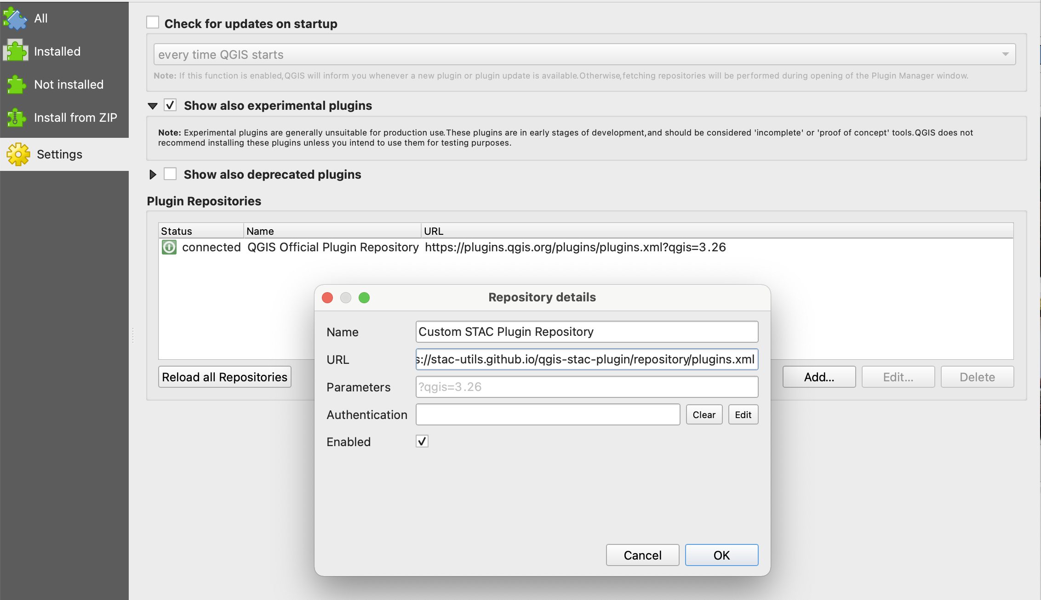This screenshot has width=1041, height=600.
Task: Clear the authentication configuration
Action: (704, 414)
